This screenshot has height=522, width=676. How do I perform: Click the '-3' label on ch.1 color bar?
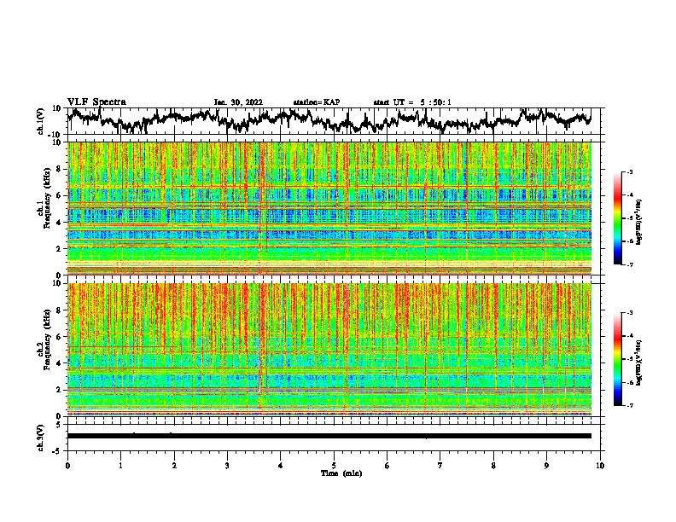(629, 171)
